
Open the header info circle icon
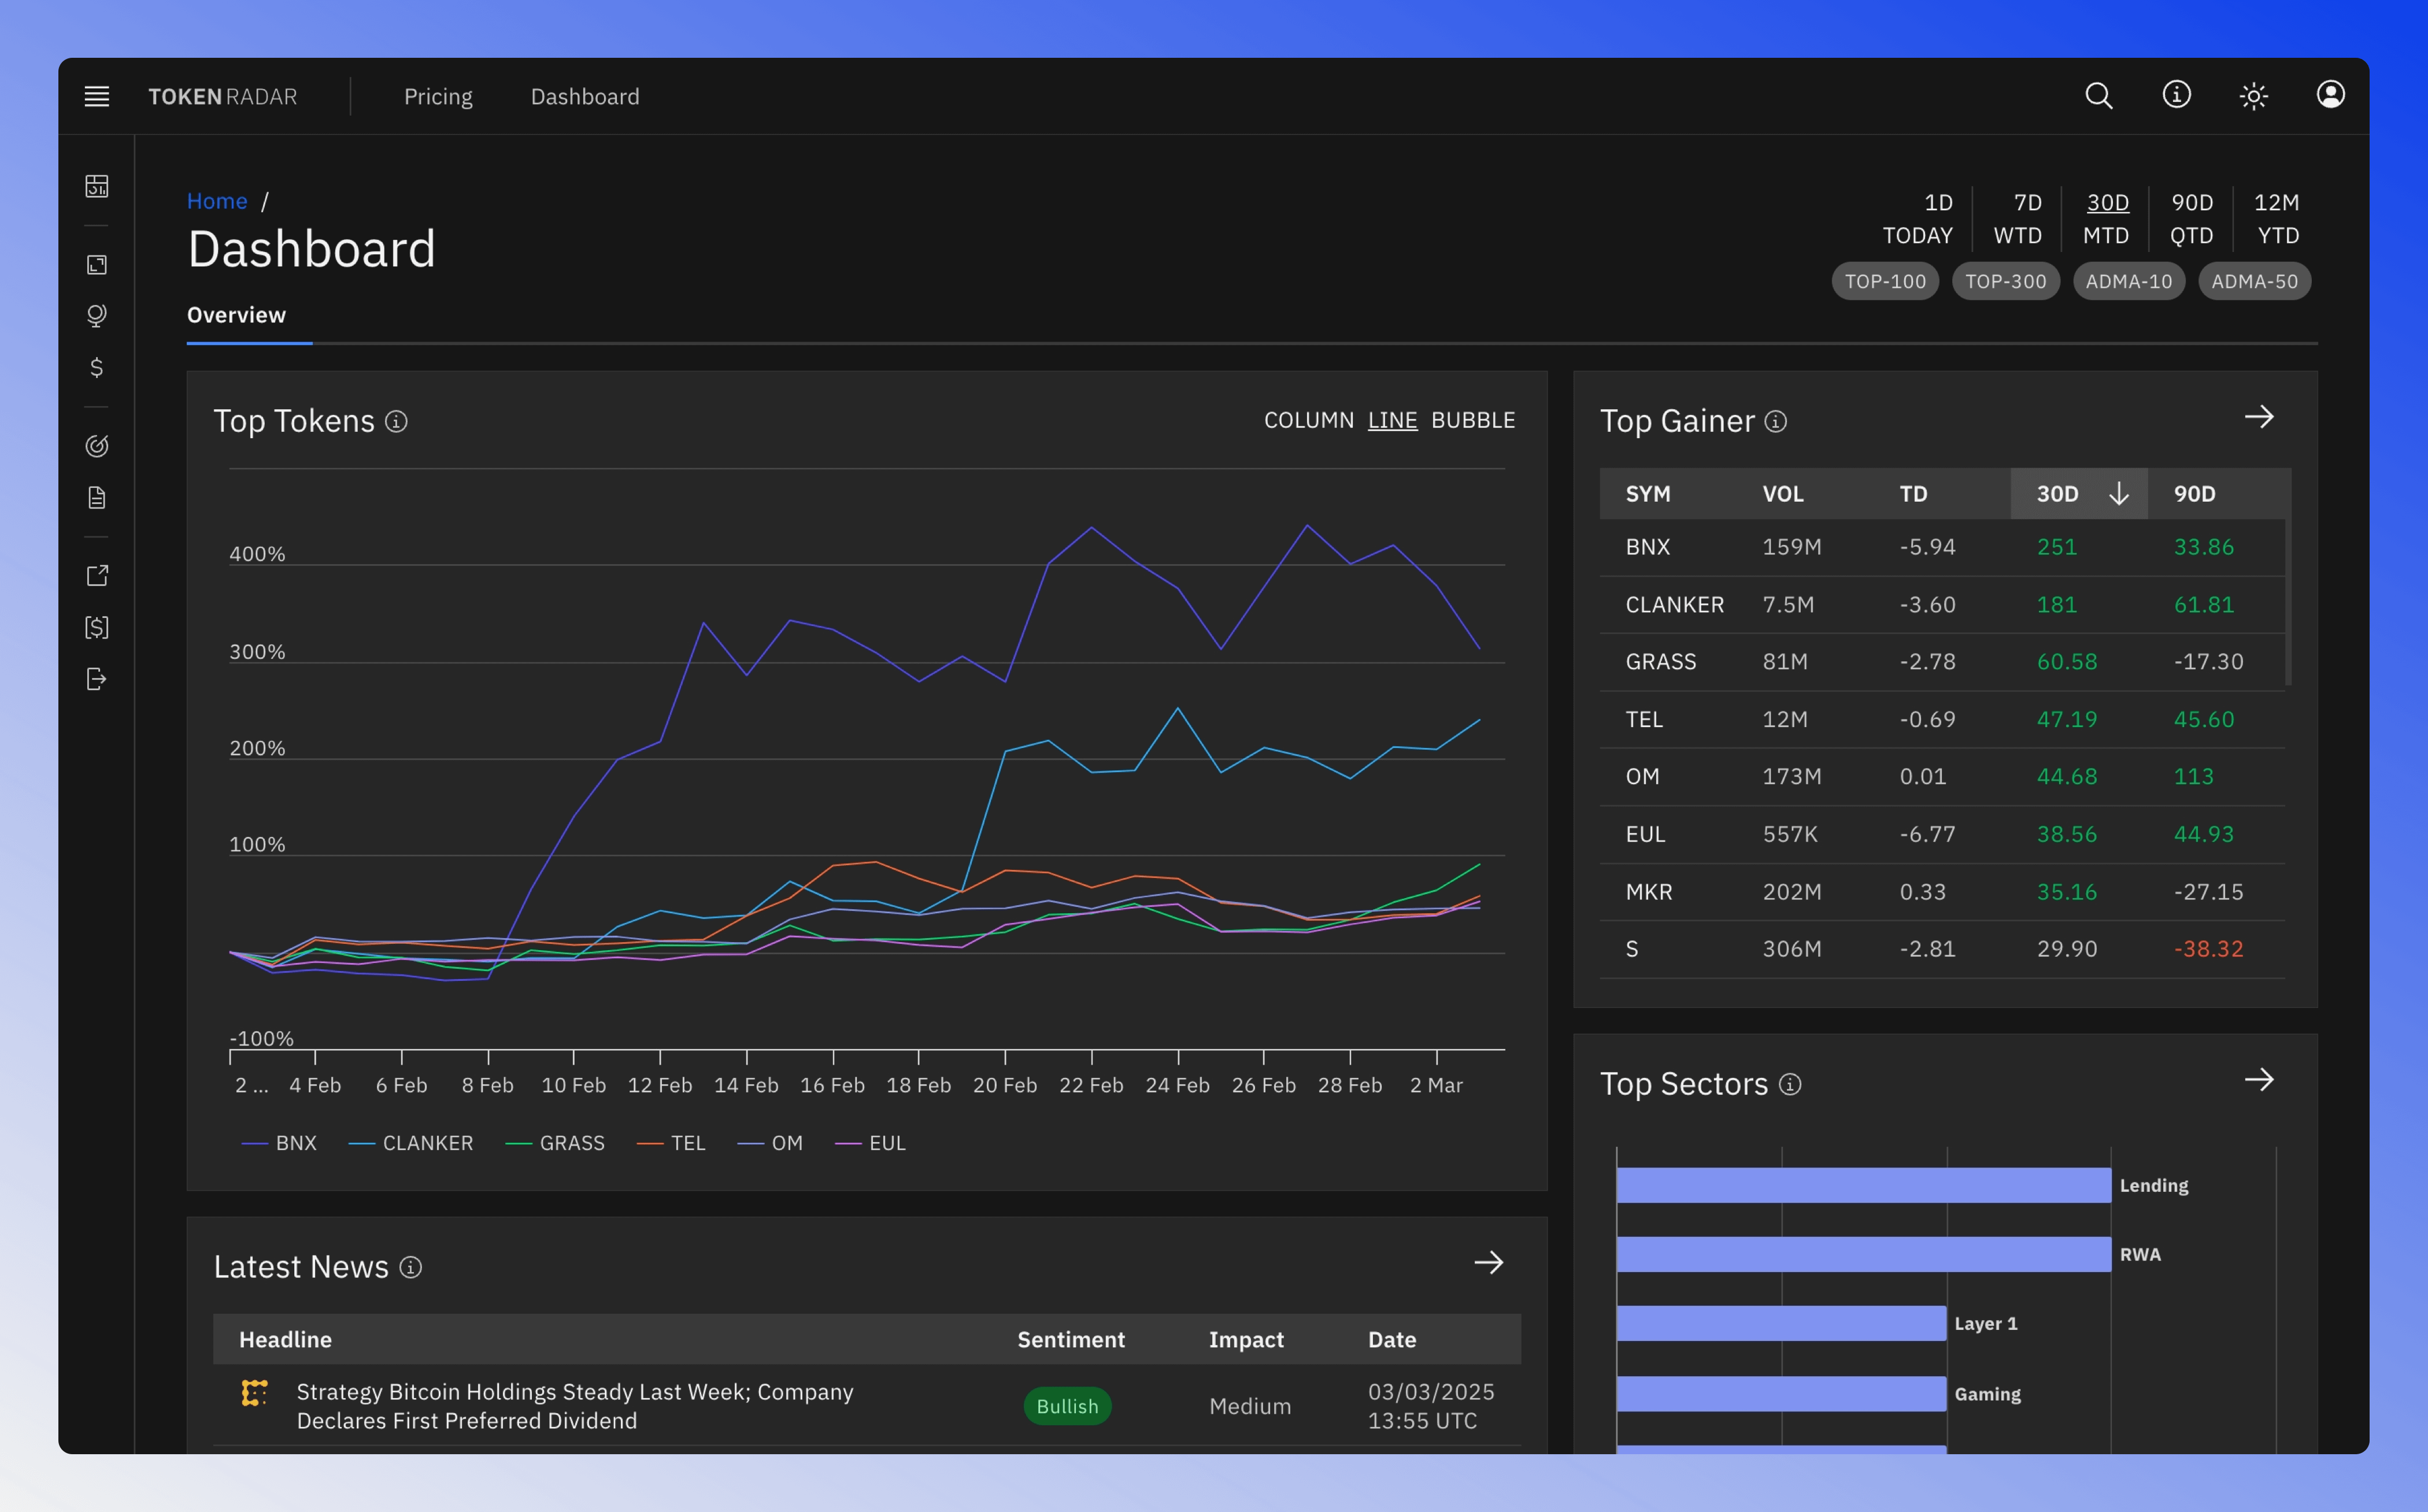click(x=2176, y=95)
